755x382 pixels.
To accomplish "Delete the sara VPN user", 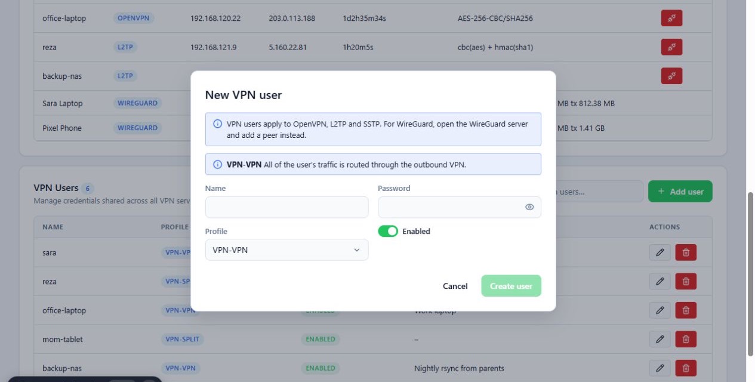I will (686, 252).
